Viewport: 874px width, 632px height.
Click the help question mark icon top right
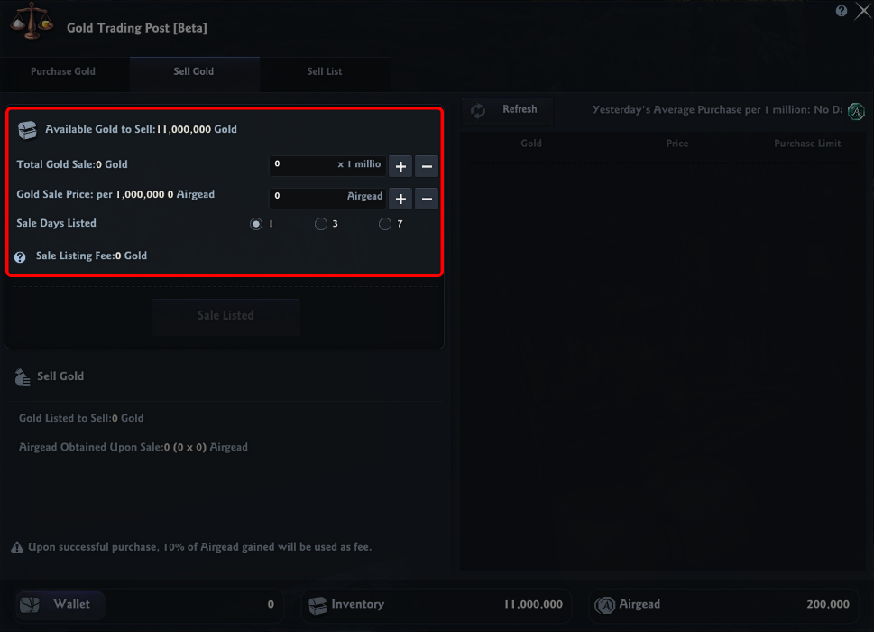[842, 11]
